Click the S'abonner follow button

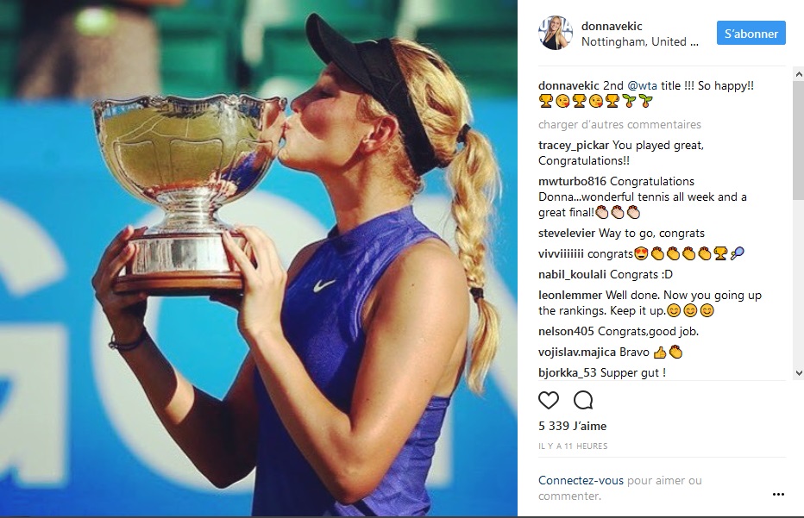(751, 34)
